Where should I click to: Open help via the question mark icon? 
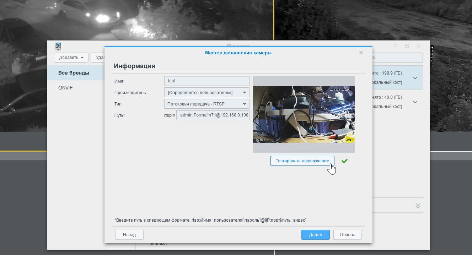point(395,46)
